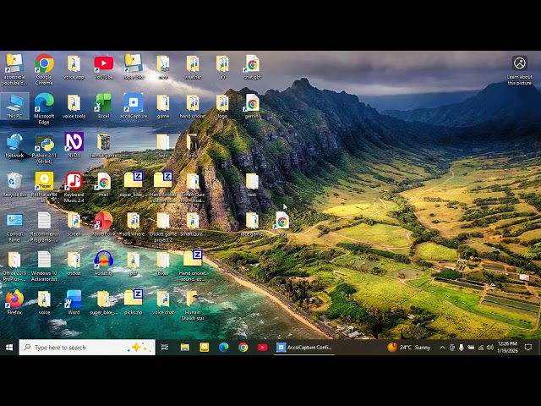Viewport: 541px width, 406px height.
Task: Open the ludo folder
Action: pos(163,145)
